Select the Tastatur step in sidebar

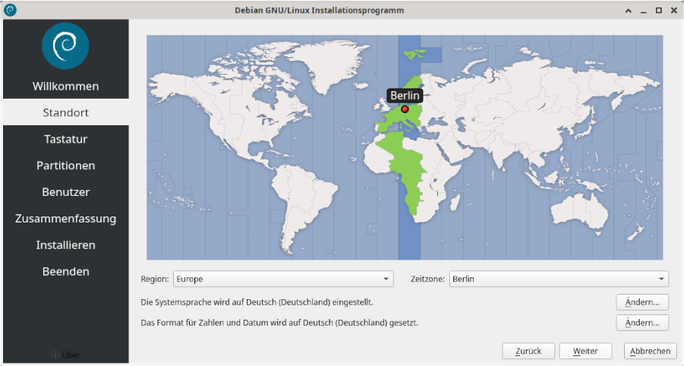66,139
